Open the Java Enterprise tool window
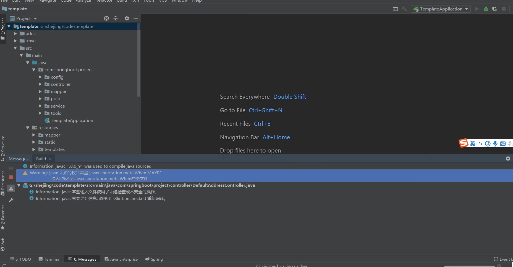Viewport: 513px width, 267px height. [121, 259]
